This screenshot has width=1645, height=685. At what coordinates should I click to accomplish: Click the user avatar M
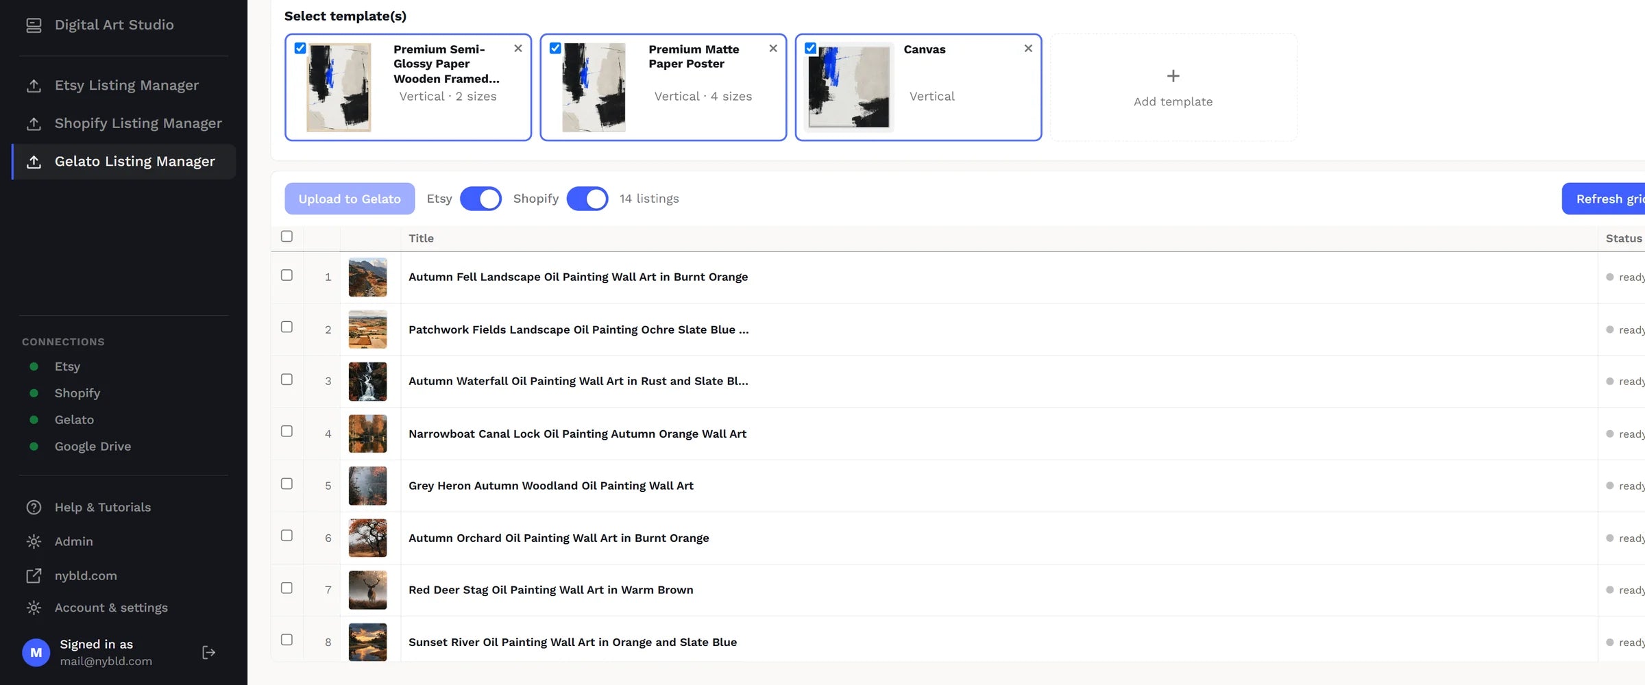coord(36,653)
